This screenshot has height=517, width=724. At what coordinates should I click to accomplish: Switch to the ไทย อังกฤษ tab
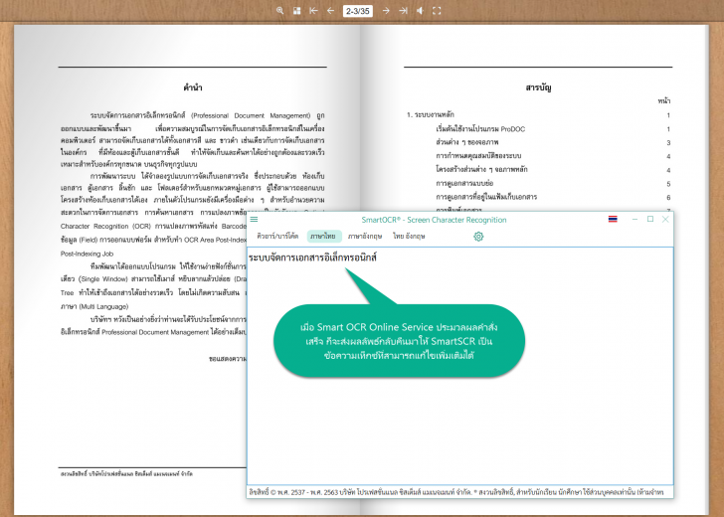[x=409, y=236]
